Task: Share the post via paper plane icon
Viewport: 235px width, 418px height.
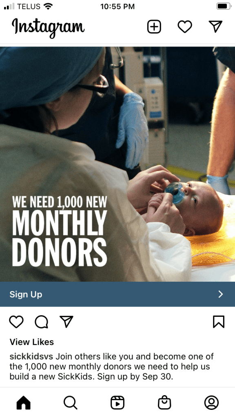Action: pos(67,322)
